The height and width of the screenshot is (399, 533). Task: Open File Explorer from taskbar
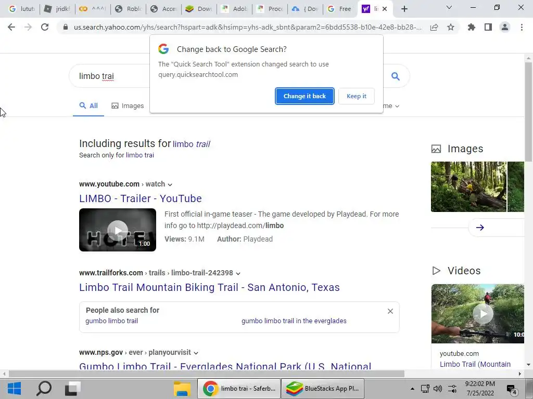182,389
